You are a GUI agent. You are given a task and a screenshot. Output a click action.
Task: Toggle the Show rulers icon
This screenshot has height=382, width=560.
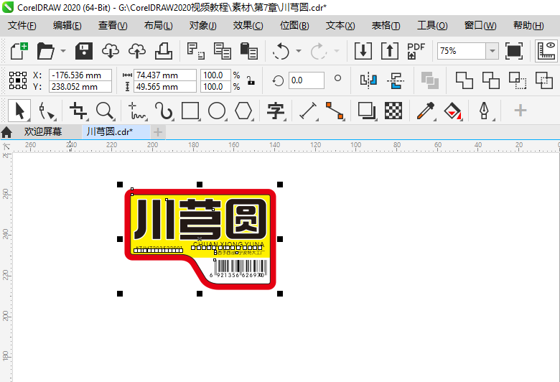546,51
